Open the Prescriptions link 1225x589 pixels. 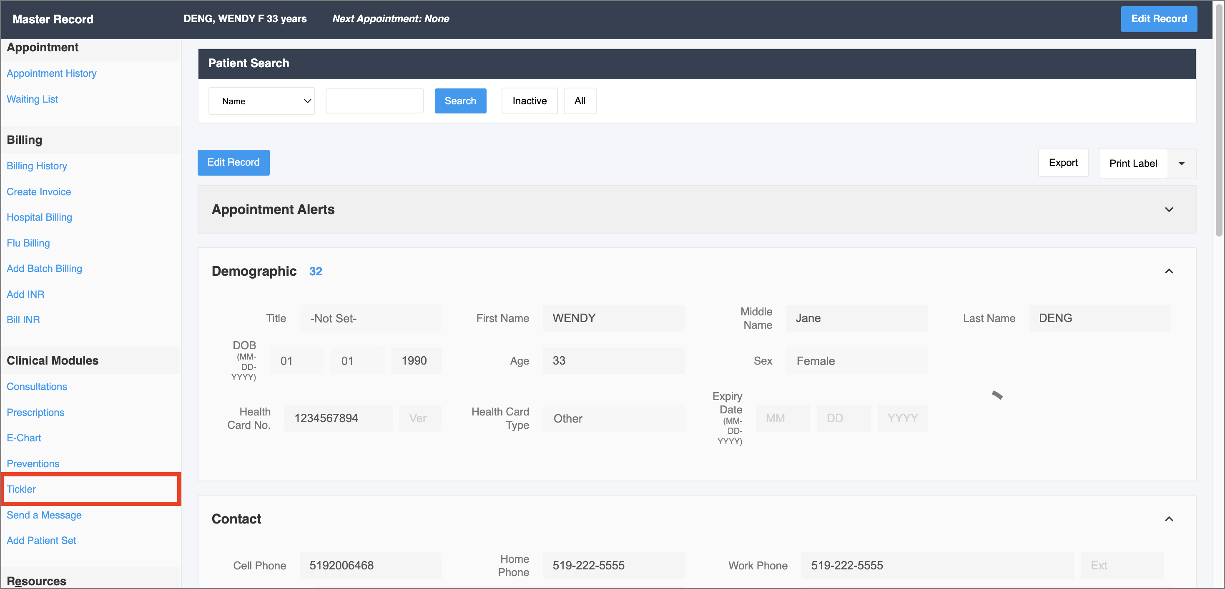35,413
